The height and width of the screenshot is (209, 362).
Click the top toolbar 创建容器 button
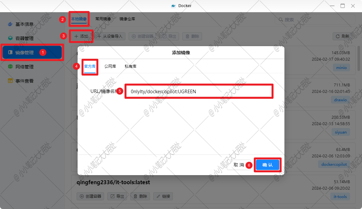coord(143,36)
